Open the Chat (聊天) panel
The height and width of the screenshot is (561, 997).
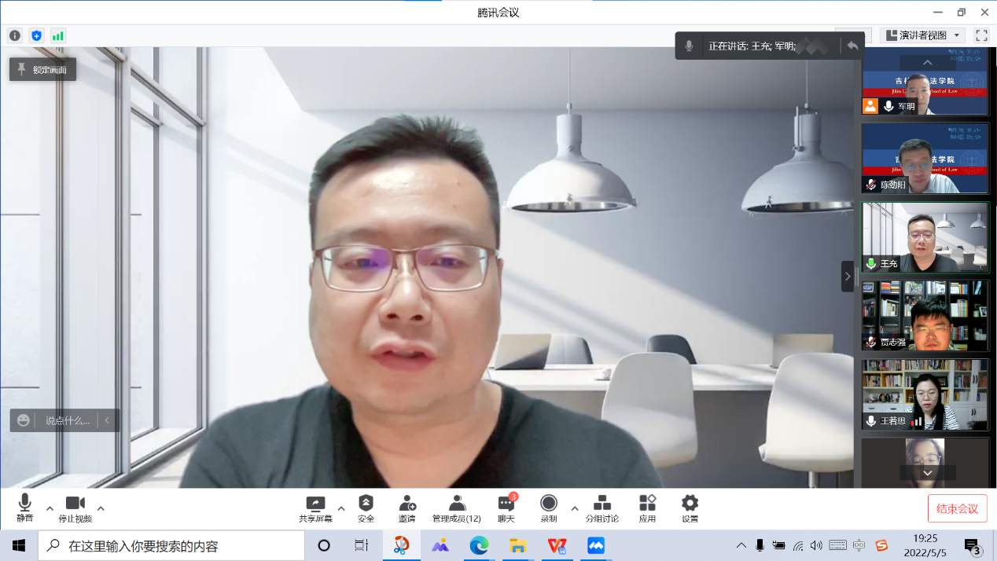click(x=506, y=508)
